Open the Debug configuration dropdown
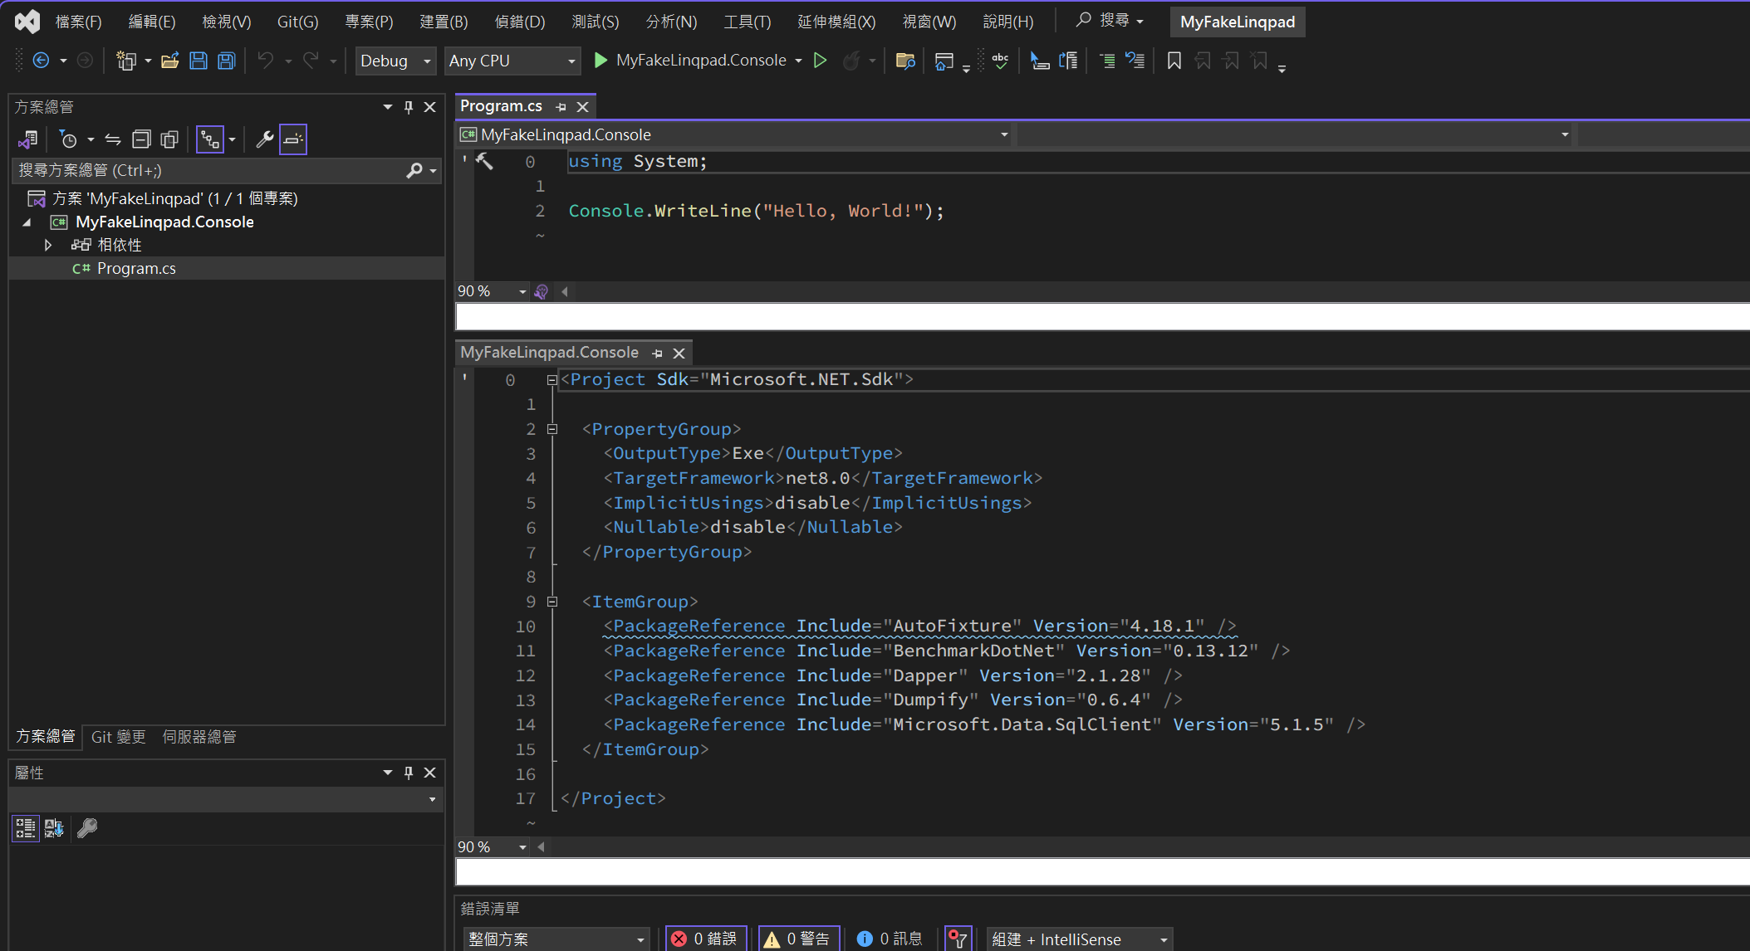This screenshot has width=1750, height=951. 395,61
